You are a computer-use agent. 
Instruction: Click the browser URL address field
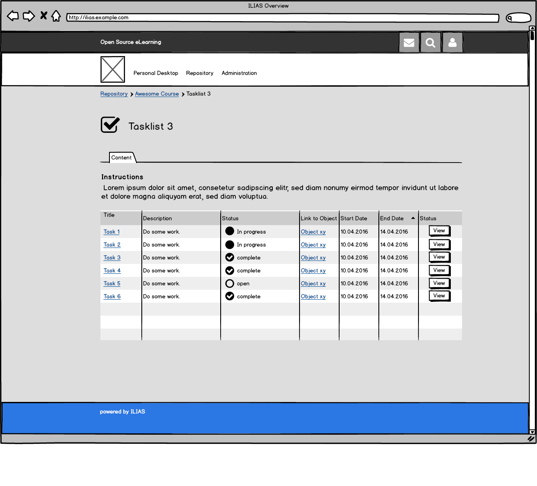(x=282, y=18)
